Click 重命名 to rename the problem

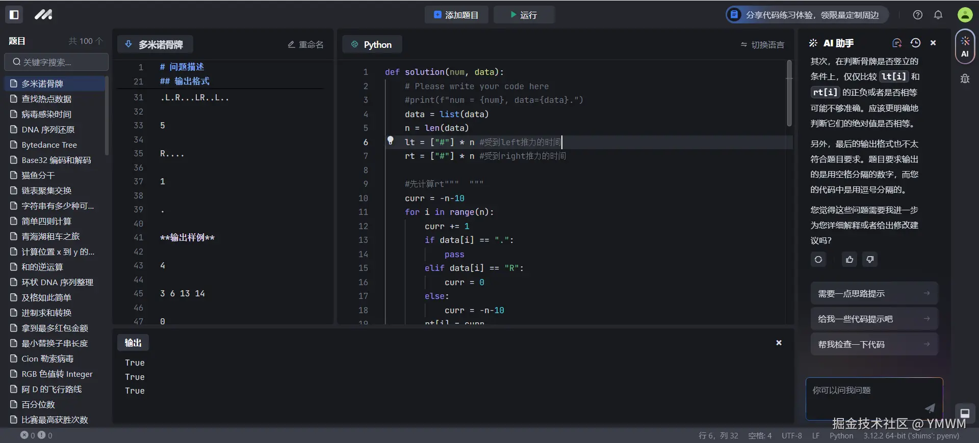pos(305,44)
